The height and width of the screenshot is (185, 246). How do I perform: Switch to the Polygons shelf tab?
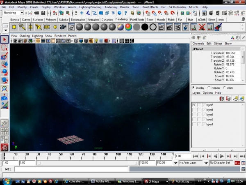[x=51, y=20]
